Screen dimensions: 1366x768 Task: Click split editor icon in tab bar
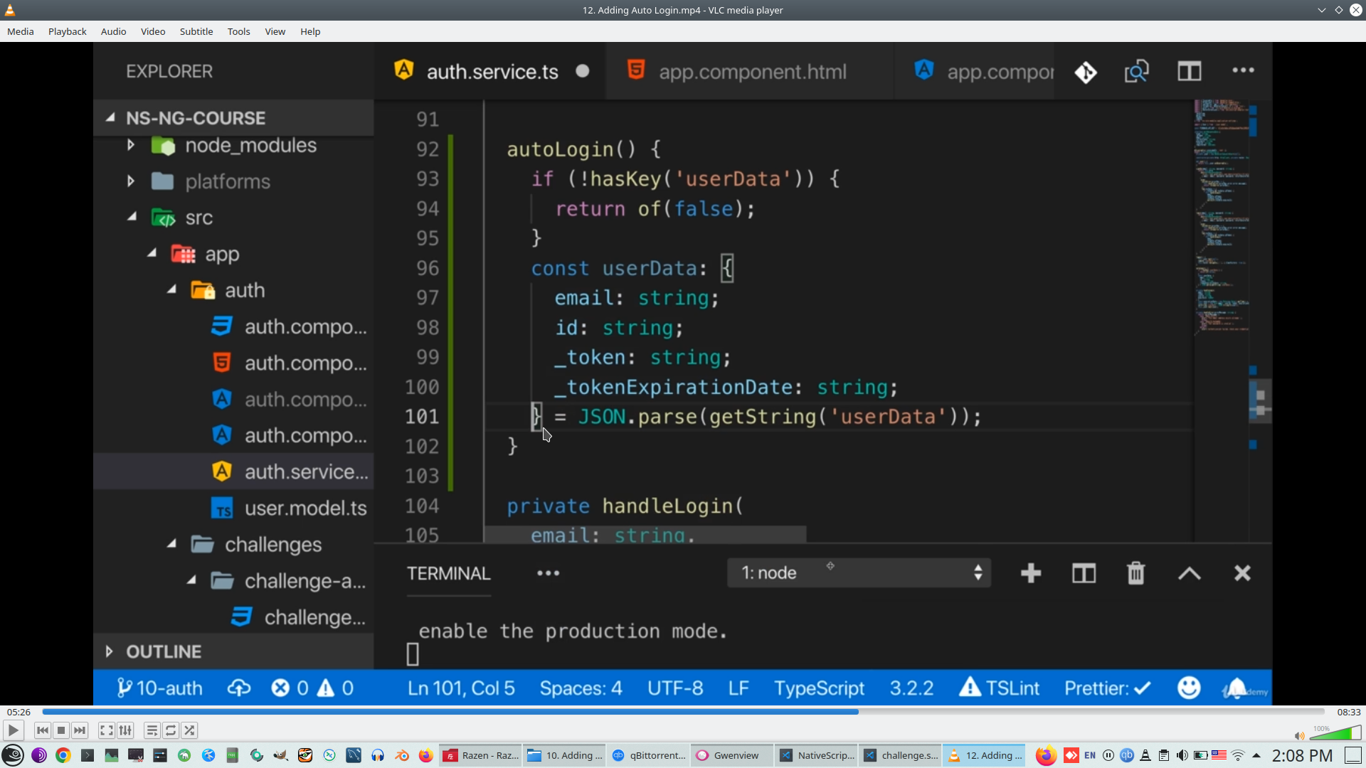pos(1189,71)
